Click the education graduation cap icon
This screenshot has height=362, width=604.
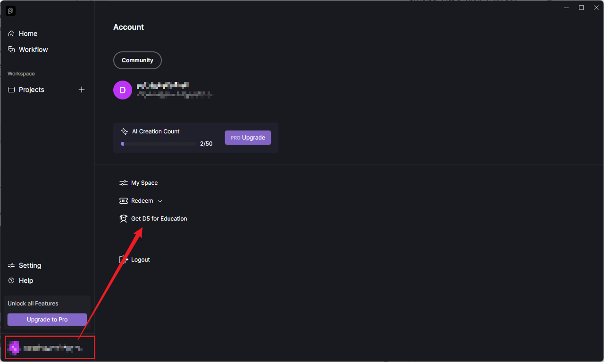pos(124,219)
